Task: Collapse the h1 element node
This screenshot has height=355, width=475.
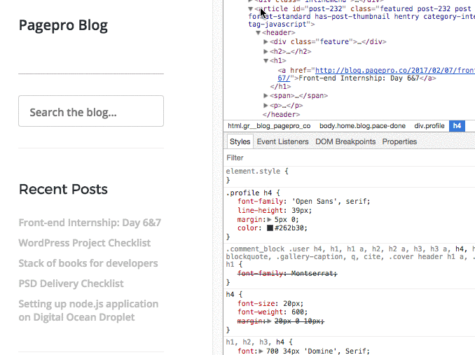Action: 266,61
